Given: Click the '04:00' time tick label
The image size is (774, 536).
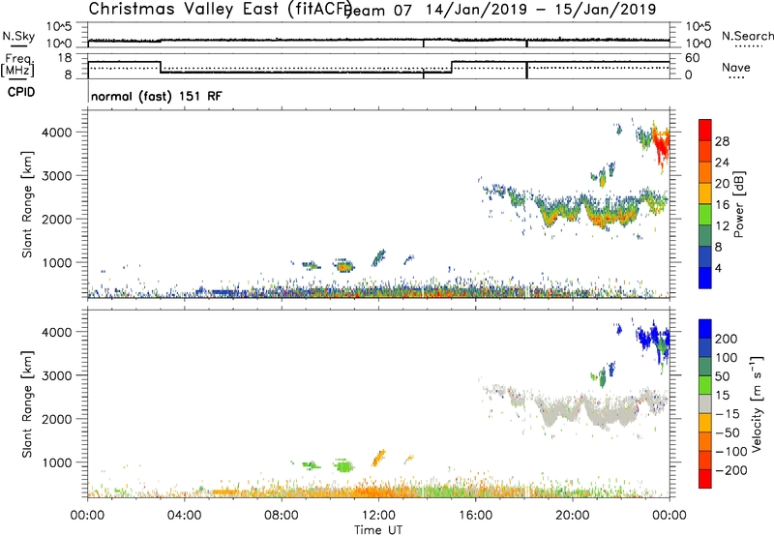Looking at the screenshot, I should pyautogui.click(x=185, y=516).
